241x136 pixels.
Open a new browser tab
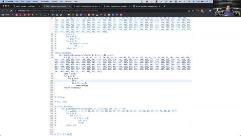click(x=165, y=6)
